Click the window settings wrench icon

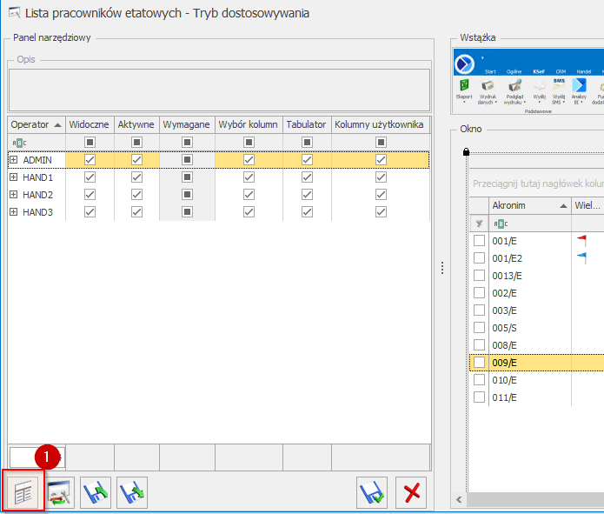coord(61,492)
